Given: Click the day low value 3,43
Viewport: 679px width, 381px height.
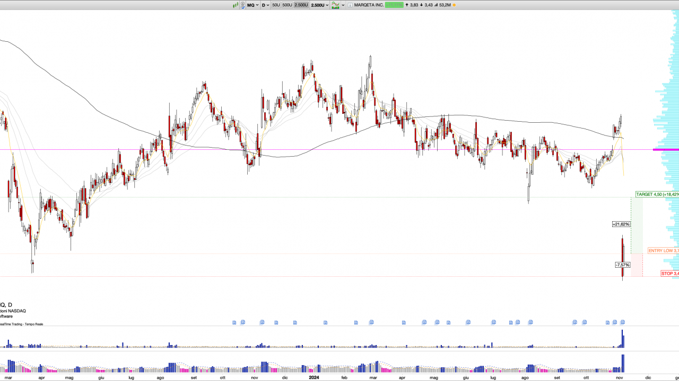Looking at the screenshot, I should point(429,5).
